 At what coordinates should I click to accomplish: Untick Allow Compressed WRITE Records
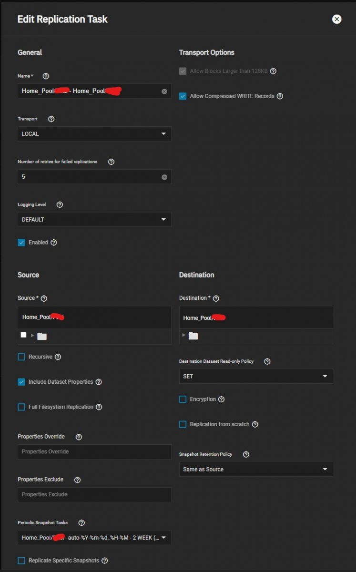pyautogui.click(x=183, y=96)
